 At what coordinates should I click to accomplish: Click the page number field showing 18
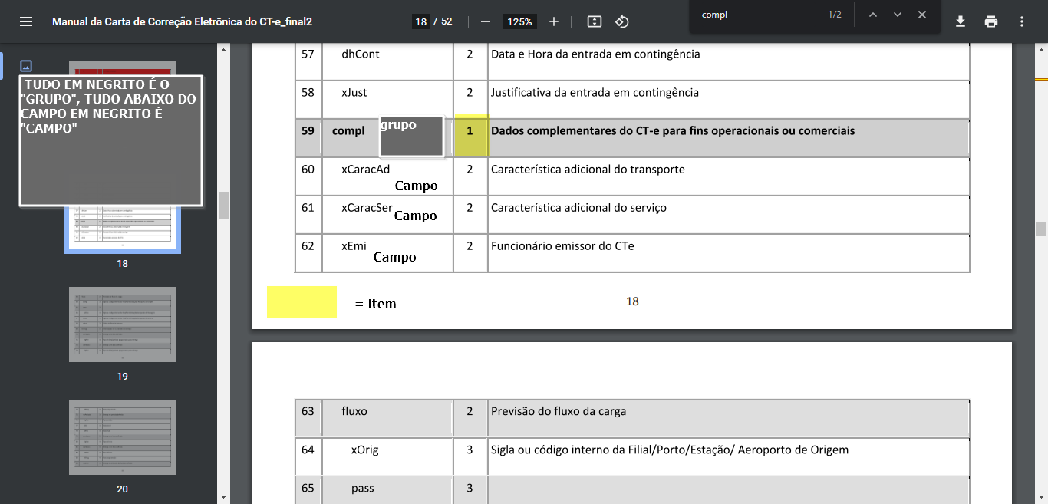point(420,21)
